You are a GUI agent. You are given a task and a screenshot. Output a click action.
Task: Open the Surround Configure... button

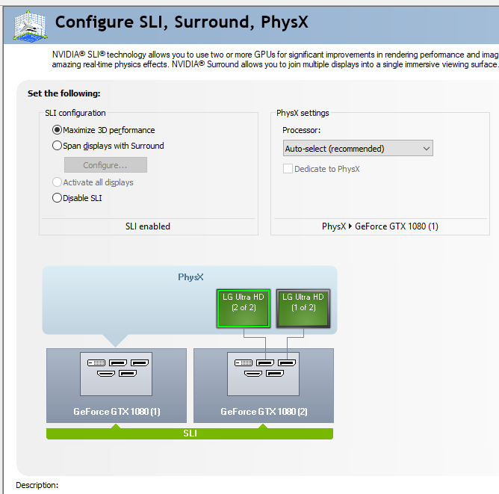[x=105, y=165]
